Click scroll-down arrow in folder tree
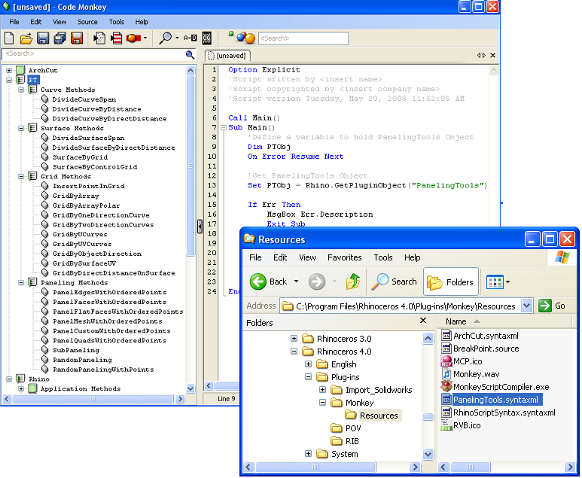The width and height of the screenshot is (582, 478). pyautogui.click(x=428, y=454)
